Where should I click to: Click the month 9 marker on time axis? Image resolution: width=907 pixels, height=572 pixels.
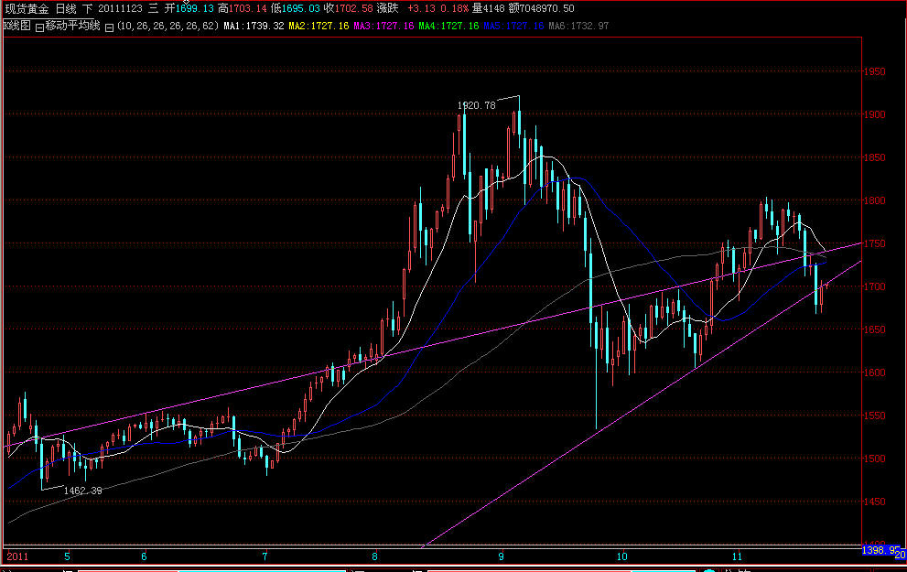coord(501,556)
